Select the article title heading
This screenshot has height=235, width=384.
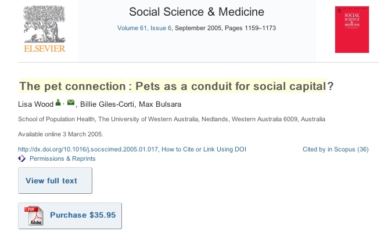pyautogui.click(x=176, y=86)
